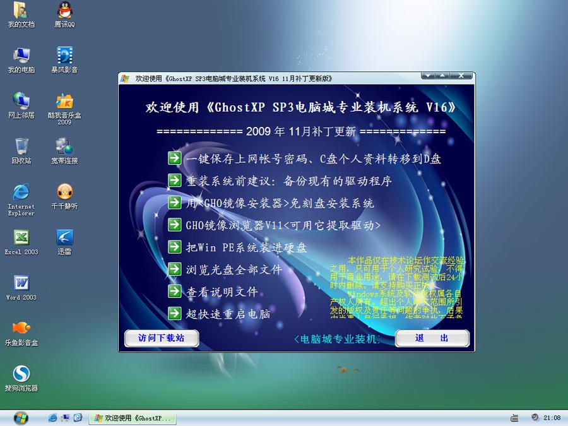568x426 pixels.
Task: Click the Internet Explorer quick launch icon
Action: 52,418
